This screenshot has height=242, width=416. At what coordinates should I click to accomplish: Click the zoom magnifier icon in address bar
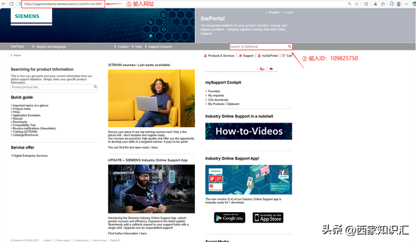coord(350,4)
